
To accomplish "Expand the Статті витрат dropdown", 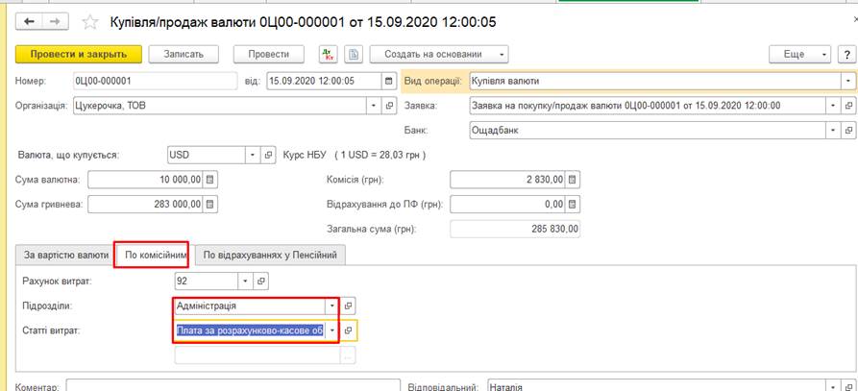I will (x=332, y=330).
